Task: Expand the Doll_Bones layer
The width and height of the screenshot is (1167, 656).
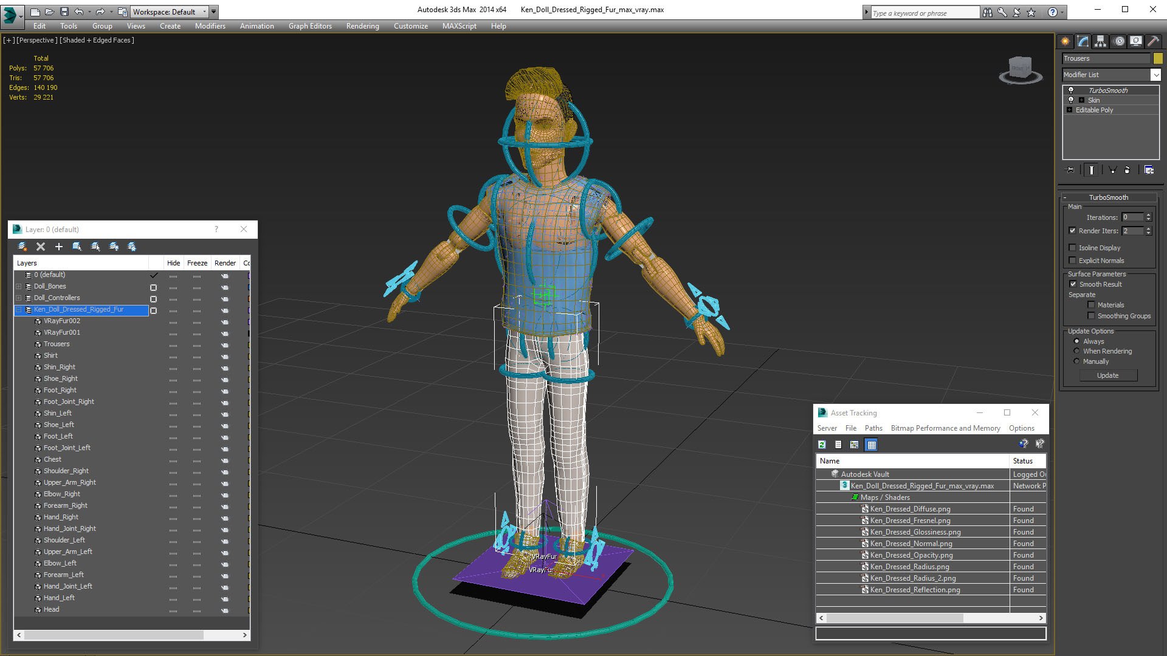Action: tap(19, 287)
